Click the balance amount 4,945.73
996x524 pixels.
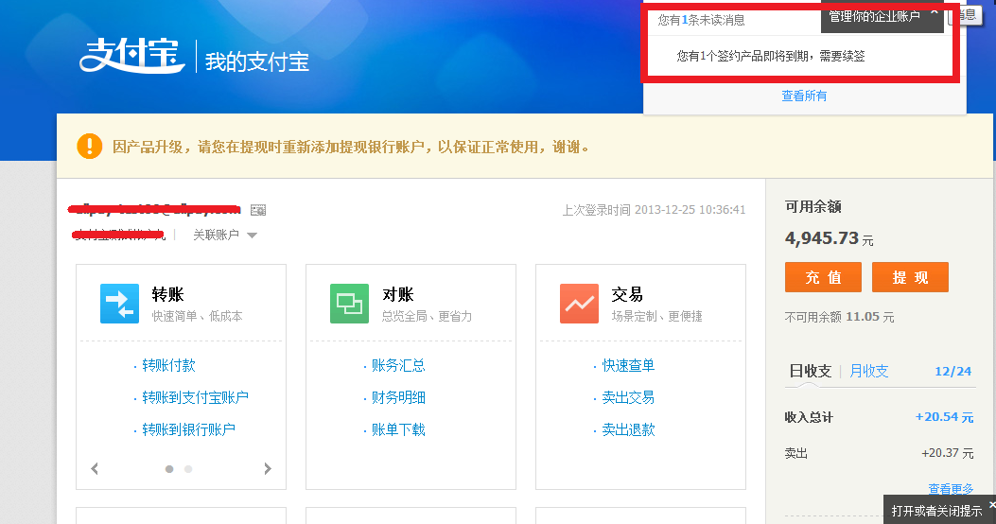point(822,238)
